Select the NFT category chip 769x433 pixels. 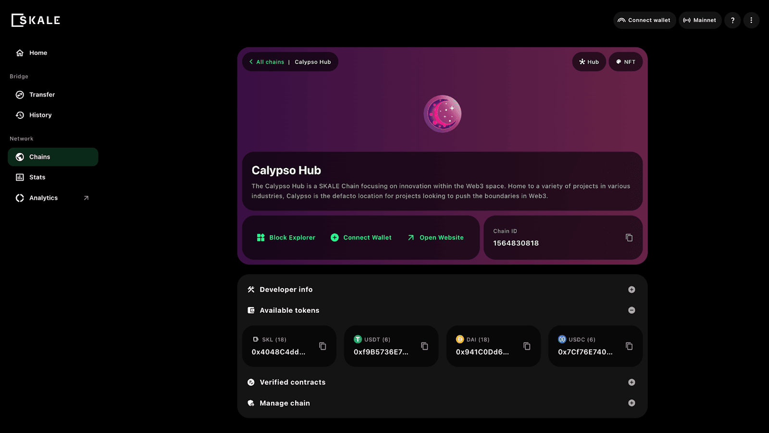click(x=625, y=62)
